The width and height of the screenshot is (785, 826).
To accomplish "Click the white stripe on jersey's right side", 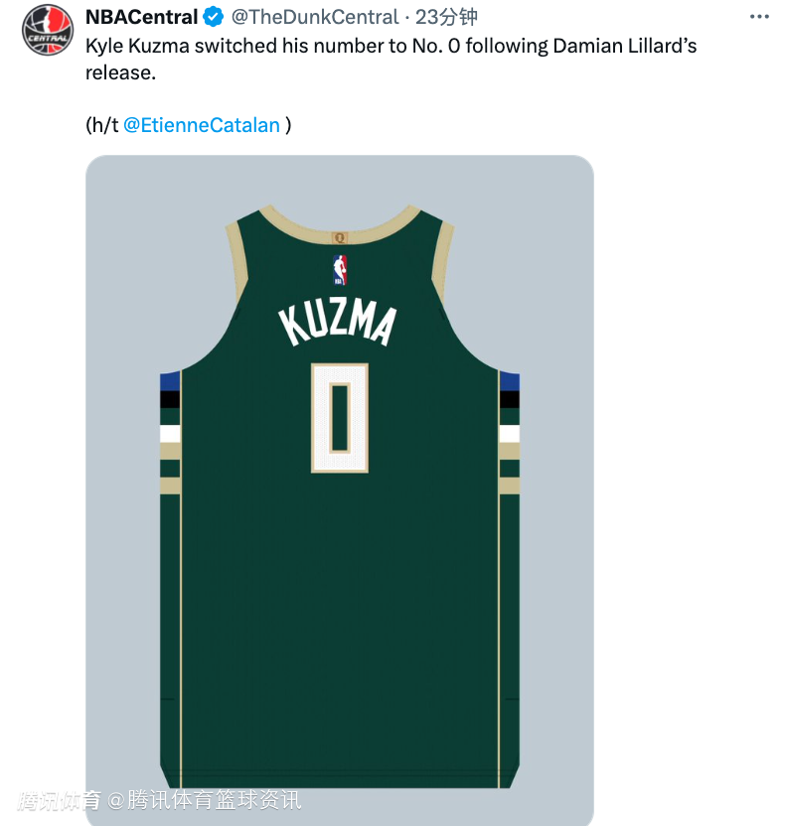I will (x=509, y=434).
